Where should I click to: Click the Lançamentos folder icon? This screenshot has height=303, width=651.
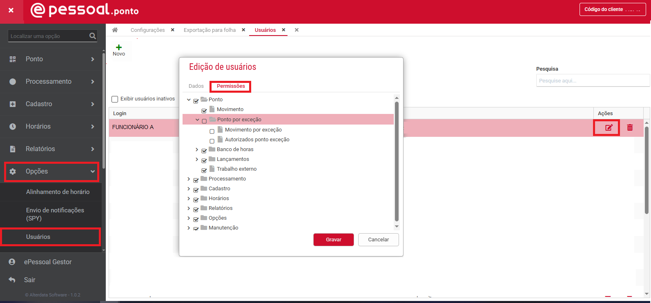coord(212,159)
